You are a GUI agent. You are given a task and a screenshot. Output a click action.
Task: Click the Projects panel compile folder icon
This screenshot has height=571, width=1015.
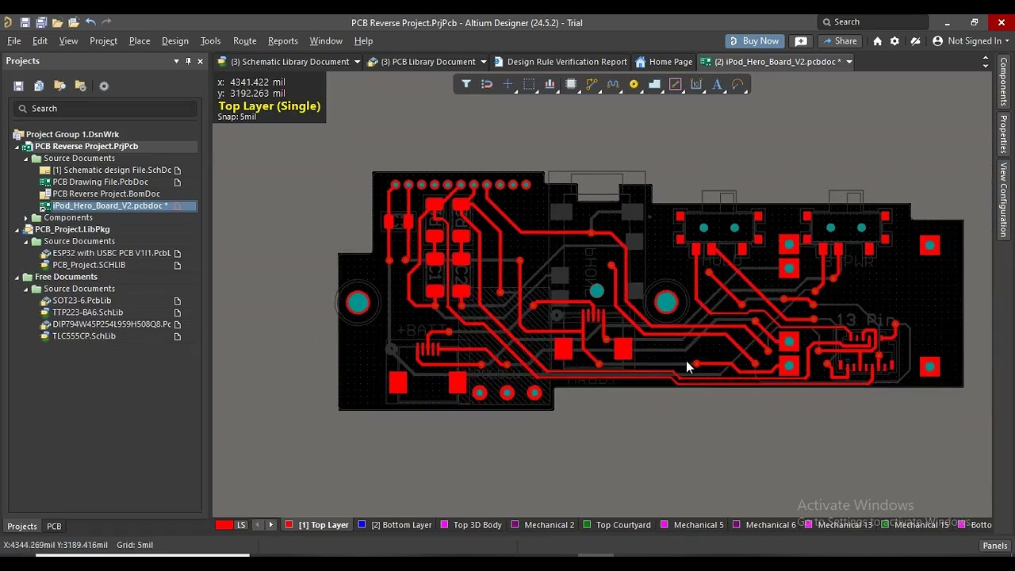tap(59, 86)
